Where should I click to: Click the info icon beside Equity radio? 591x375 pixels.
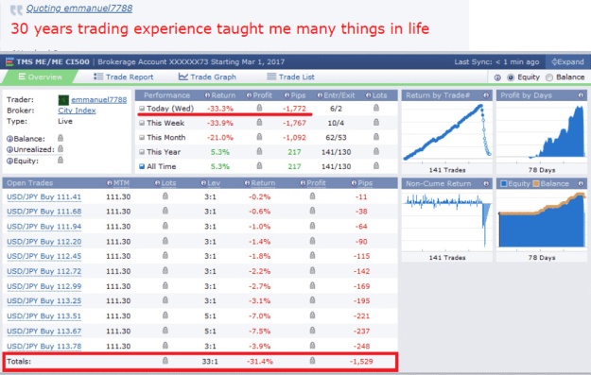click(497, 77)
